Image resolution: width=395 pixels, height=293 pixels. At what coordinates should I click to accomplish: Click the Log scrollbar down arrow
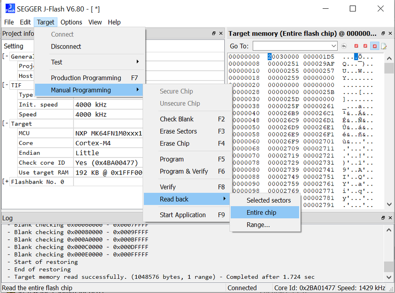pos(389,277)
